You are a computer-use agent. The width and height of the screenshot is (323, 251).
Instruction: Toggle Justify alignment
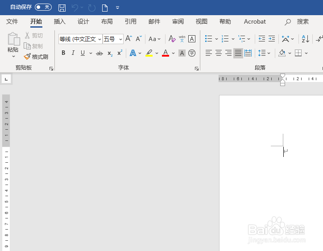[x=238, y=53]
